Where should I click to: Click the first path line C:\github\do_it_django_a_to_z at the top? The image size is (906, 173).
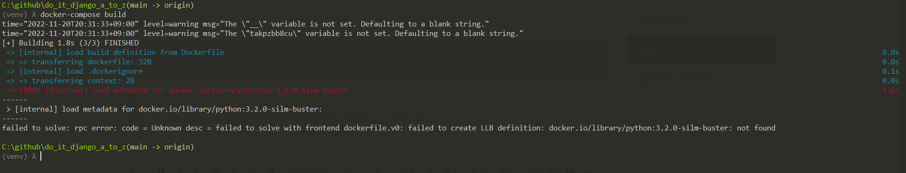pyautogui.click(x=98, y=5)
